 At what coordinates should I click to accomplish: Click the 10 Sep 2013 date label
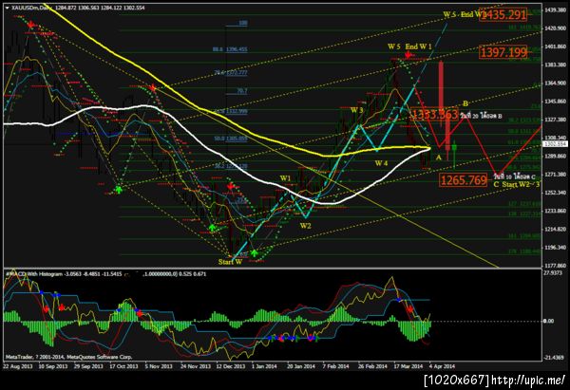point(52,366)
